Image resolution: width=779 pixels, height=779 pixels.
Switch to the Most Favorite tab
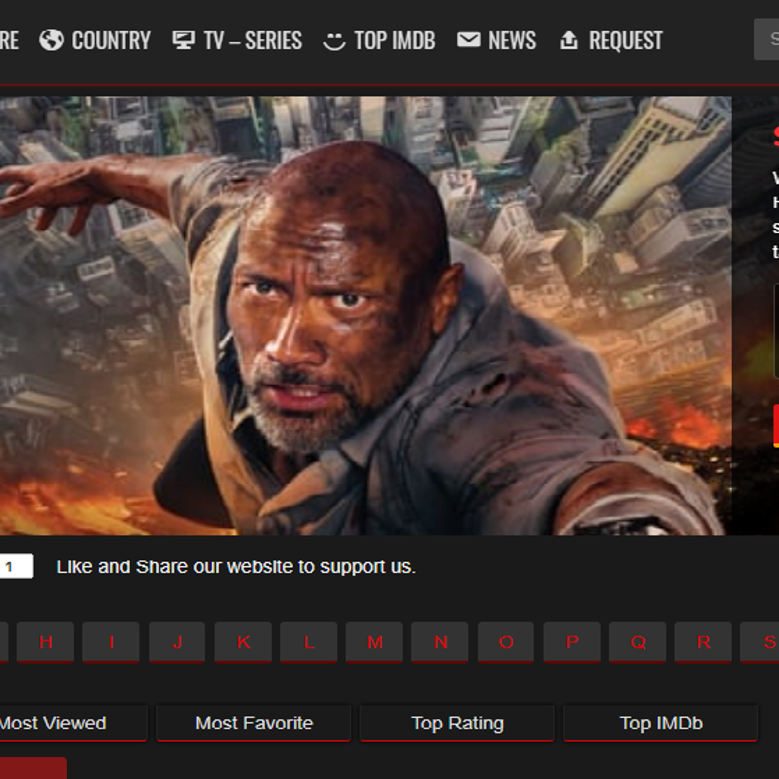(254, 723)
